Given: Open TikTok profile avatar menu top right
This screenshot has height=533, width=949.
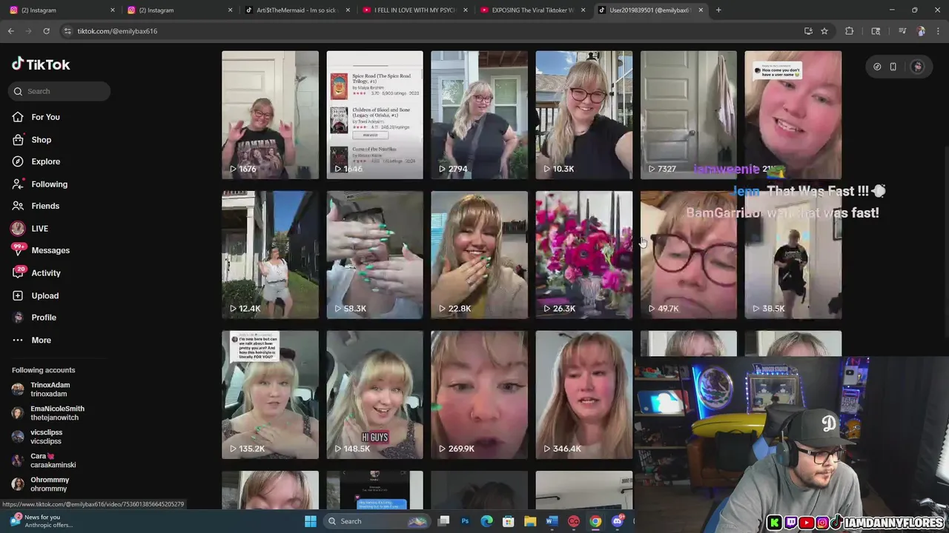Looking at the screenshot, I should [x=917, y=67].
